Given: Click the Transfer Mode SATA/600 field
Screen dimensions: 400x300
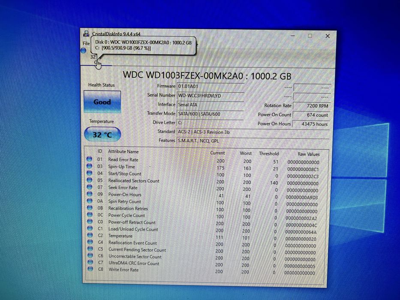Looking at the screenshot, I should pos(210,114).
